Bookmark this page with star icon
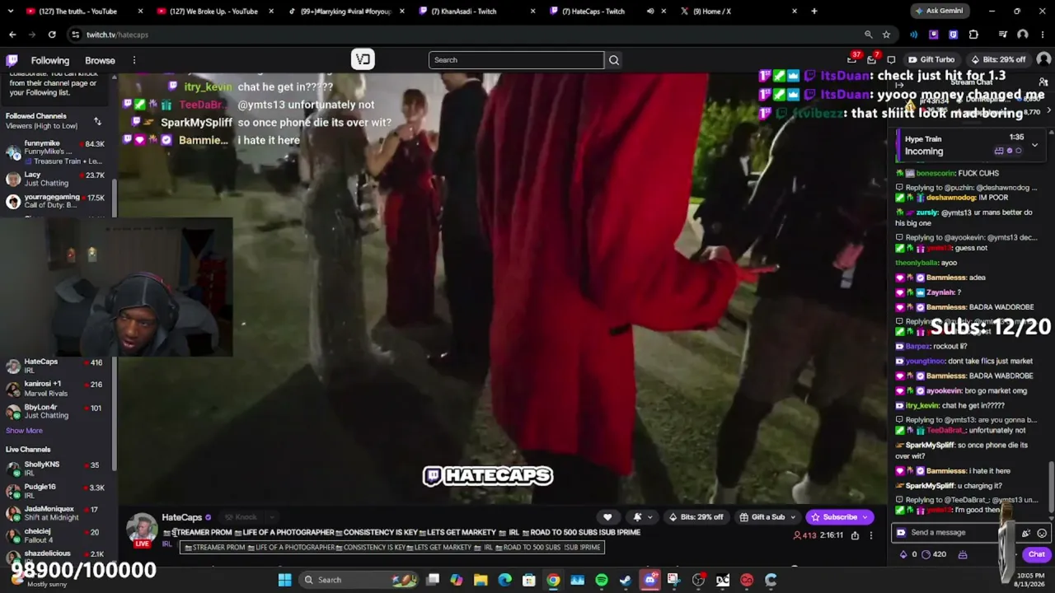The height and width of the screenshot is (593, 1055). [x=886, y=35]
